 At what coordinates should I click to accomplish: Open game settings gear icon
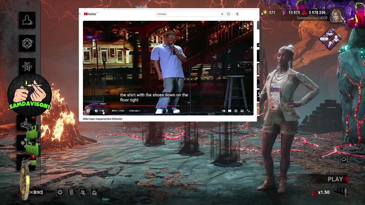pos(60,192)
